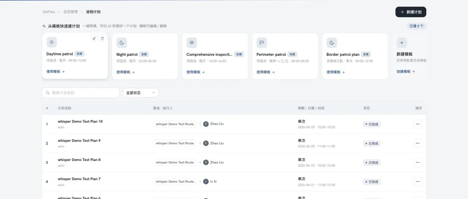
Task: Click the flag icon on Perimeter patrol card
Action: click(x=262, y=43)
